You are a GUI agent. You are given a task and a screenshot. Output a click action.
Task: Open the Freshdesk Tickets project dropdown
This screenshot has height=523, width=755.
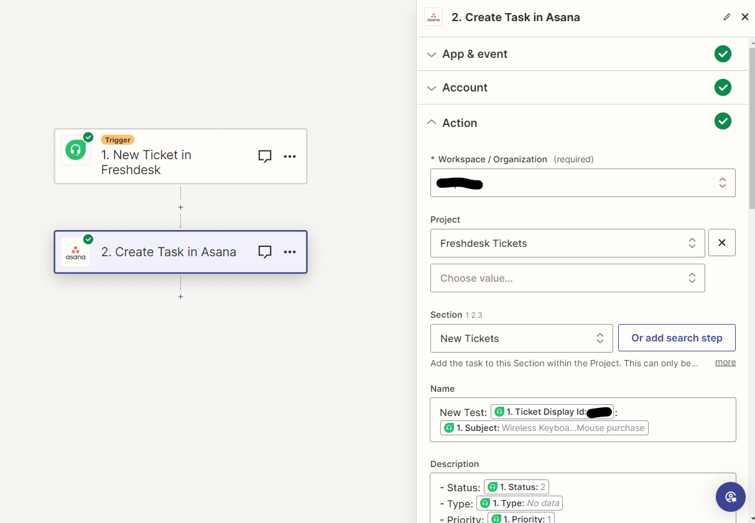pos(568,243)
